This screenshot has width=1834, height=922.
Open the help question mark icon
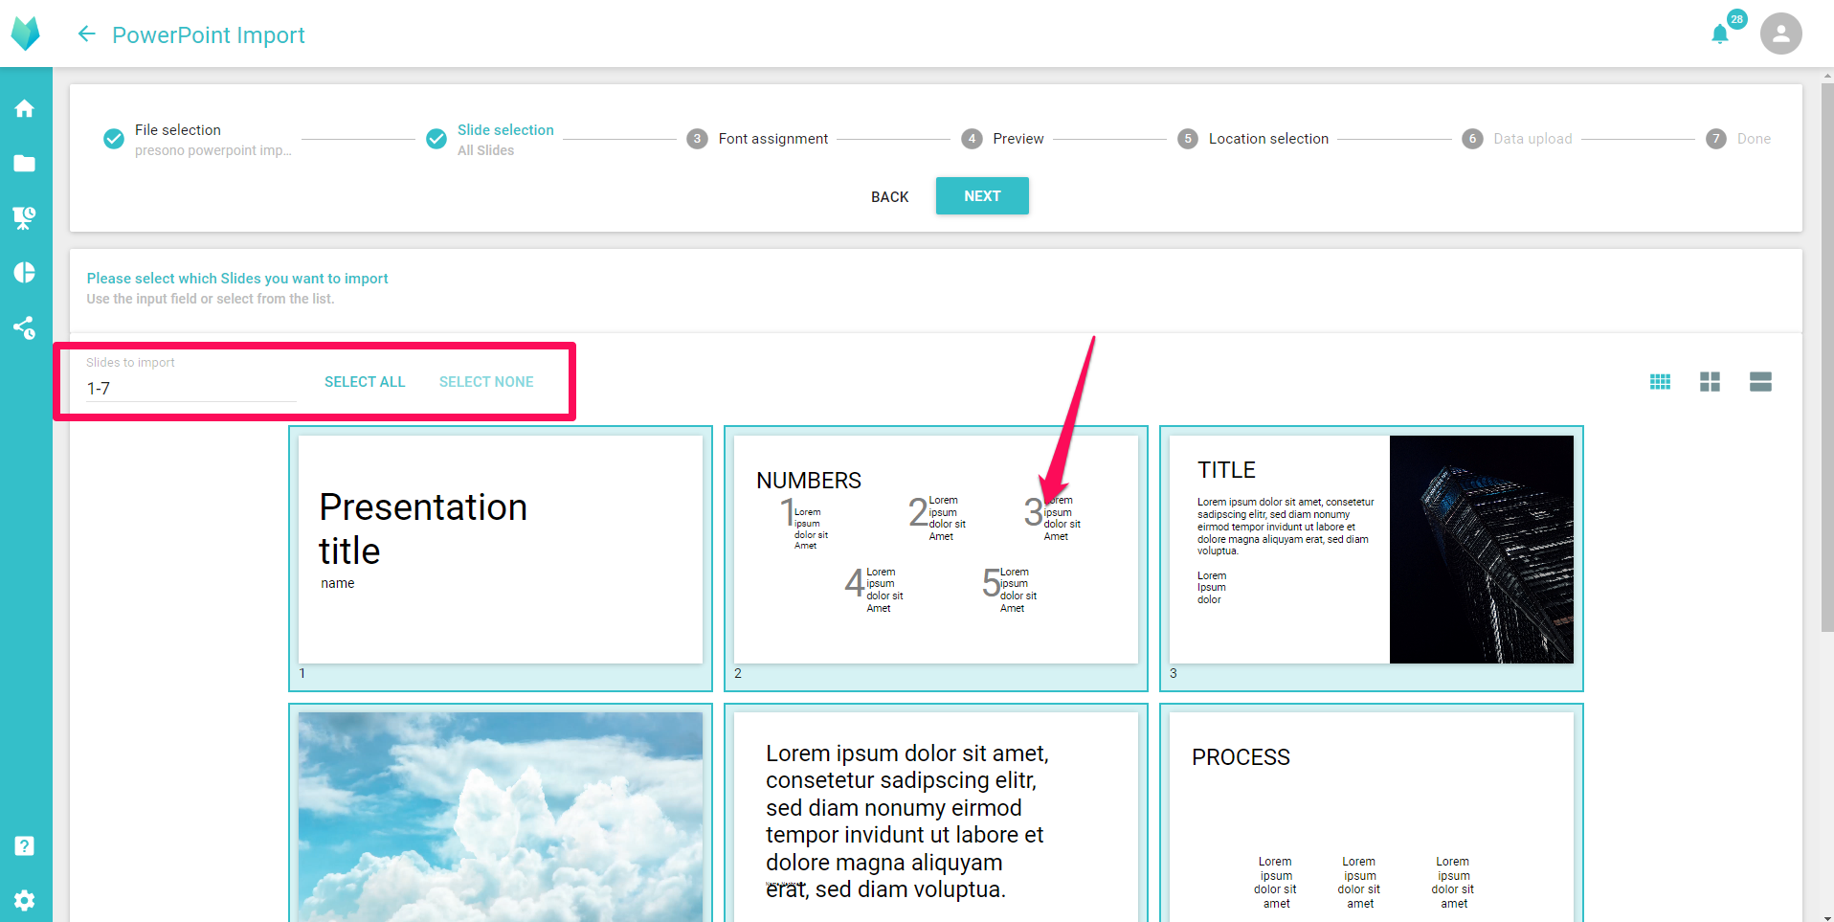25,845
